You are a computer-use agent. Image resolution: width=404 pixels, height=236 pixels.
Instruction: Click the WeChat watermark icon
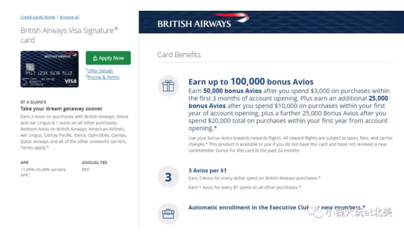[x=319, y=213]
